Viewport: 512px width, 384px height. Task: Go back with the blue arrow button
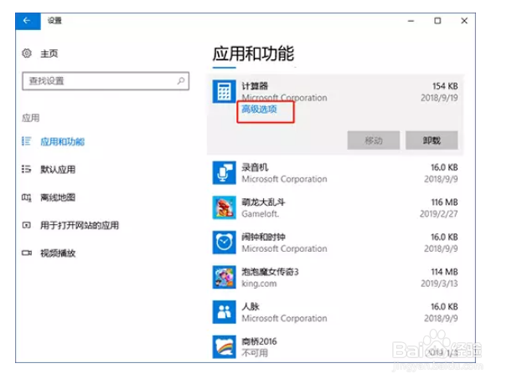tap(28, 21)
